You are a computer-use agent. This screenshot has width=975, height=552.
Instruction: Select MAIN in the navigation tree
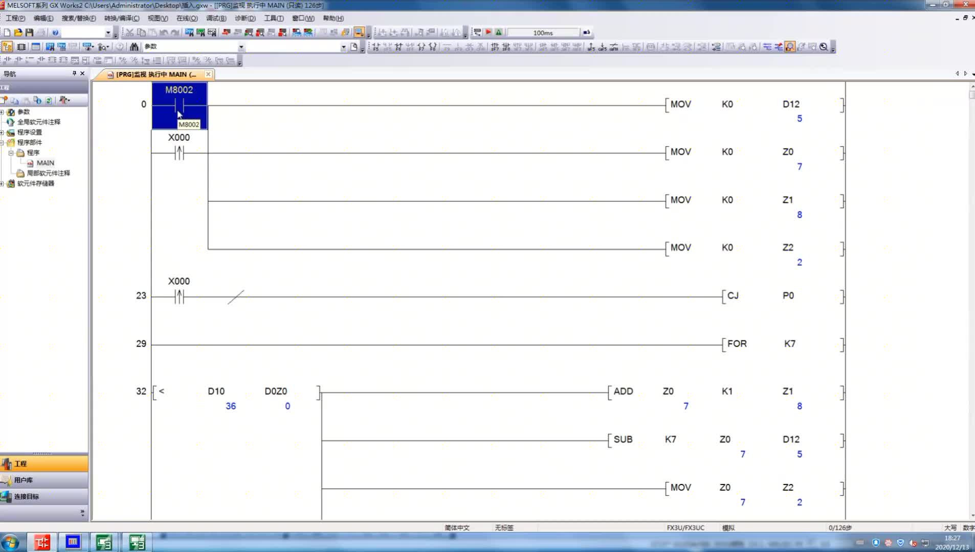[x=45, y=163]
